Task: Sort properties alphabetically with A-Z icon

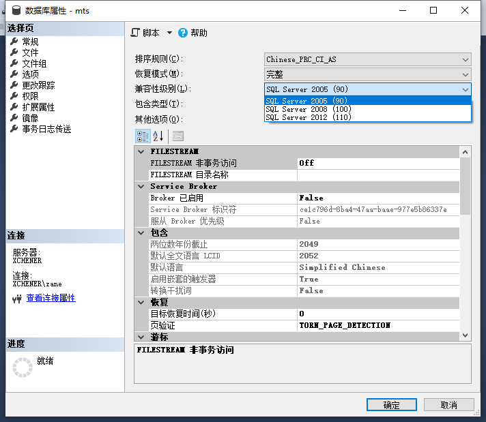Action: point(158,136)
